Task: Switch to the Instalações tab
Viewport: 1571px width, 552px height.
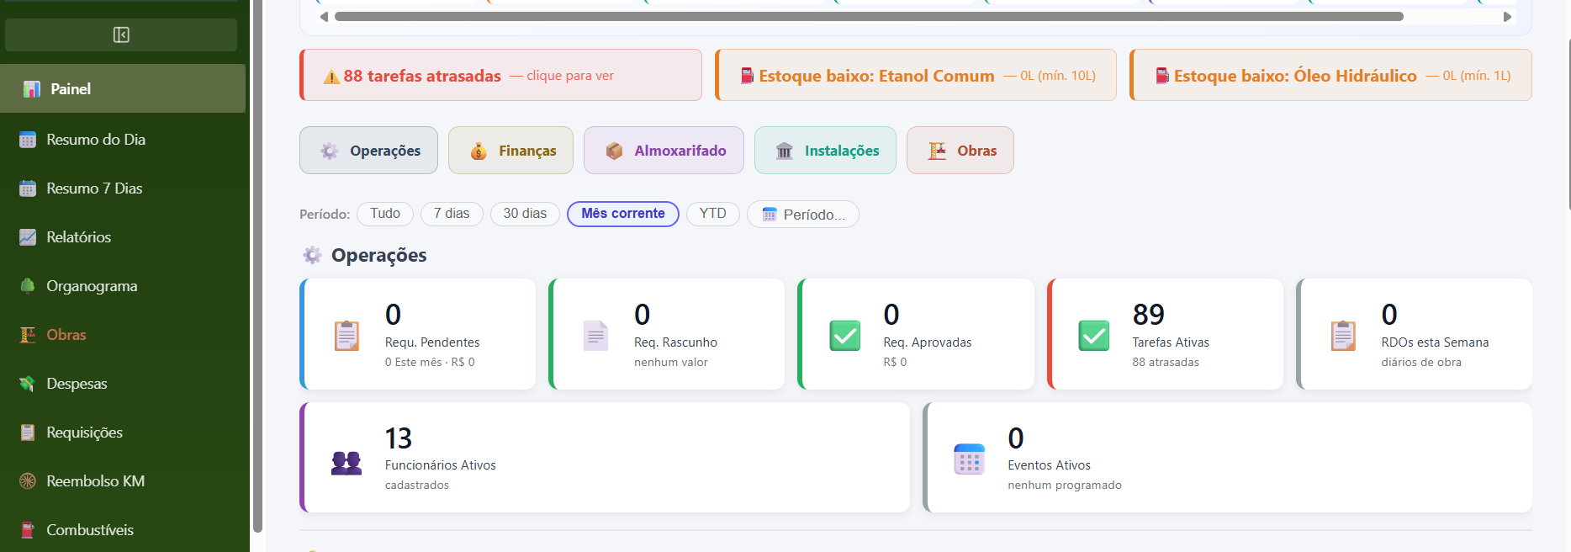Action: tap(825, 151)
